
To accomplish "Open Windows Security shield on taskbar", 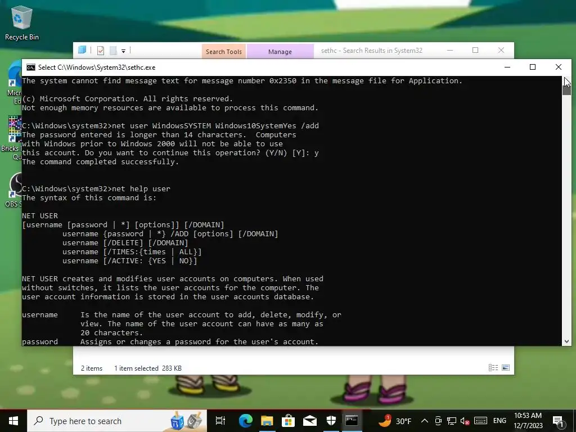I will click(331, 421).
